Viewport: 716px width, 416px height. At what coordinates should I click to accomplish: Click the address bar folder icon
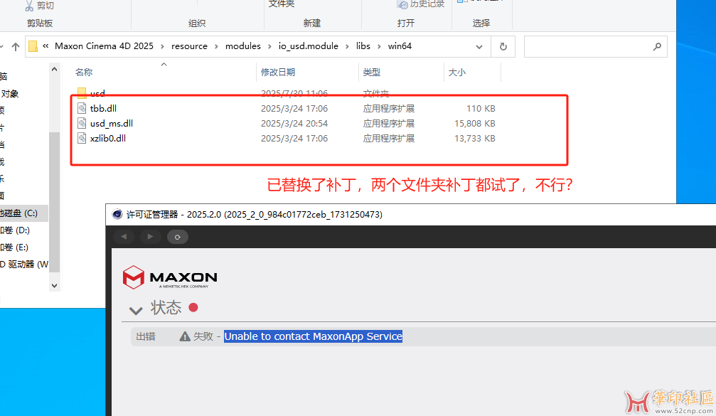coord(33,46)
